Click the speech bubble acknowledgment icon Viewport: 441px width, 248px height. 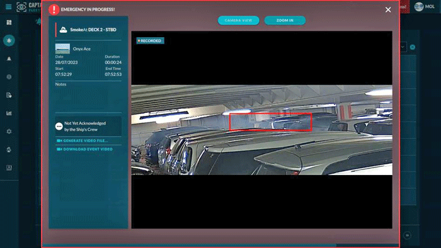tap(59, 127)
